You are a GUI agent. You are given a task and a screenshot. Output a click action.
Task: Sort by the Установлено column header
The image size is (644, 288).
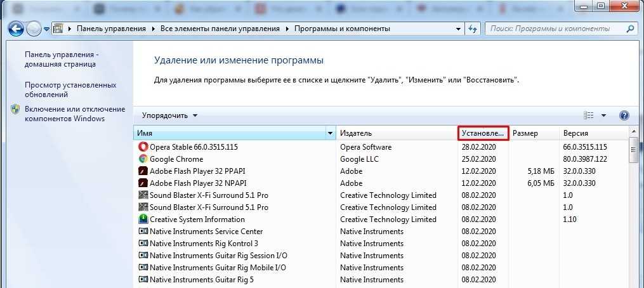click(x=483, y=134)
